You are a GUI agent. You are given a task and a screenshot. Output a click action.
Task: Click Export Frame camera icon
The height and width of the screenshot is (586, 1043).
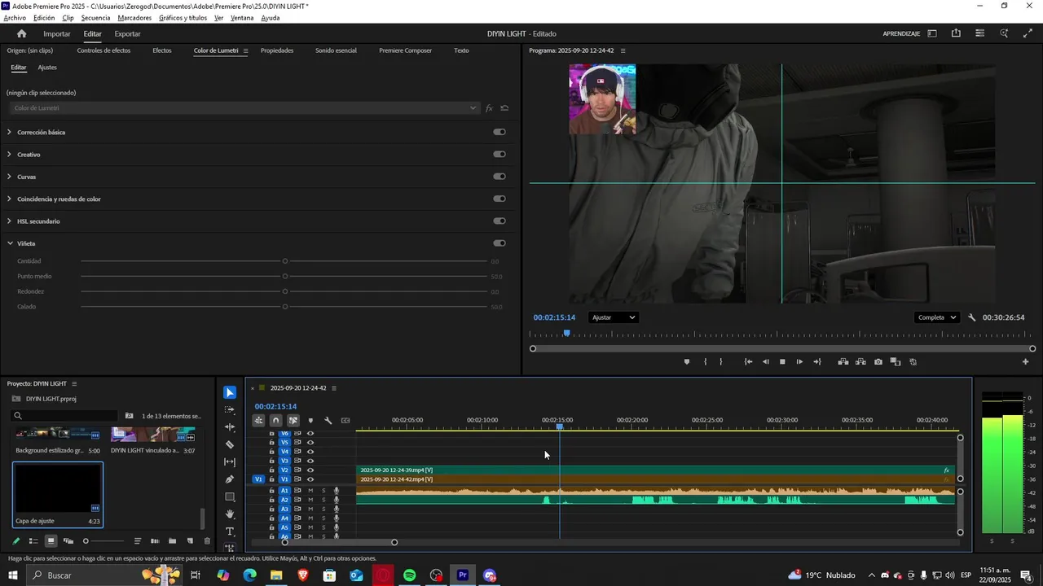click(x=878, y=361)
